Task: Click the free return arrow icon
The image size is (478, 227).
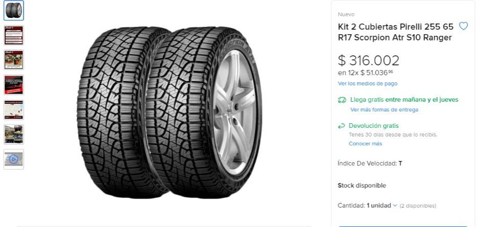Action: (342, 126)
